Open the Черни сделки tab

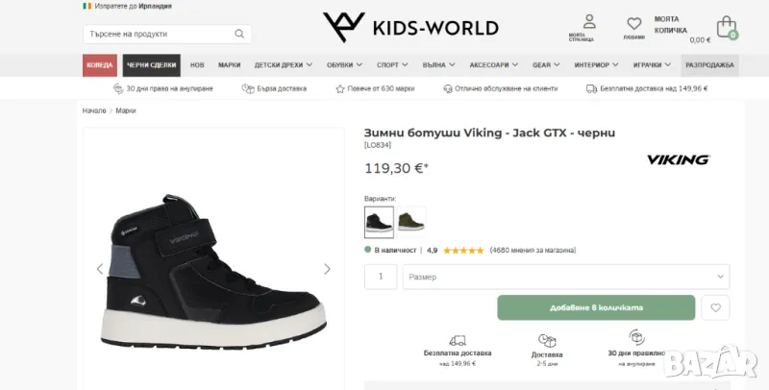(x=150, y=65)
